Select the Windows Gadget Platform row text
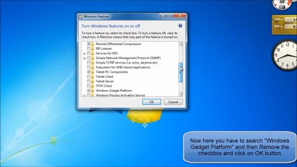297x167 pixels. 114,90
